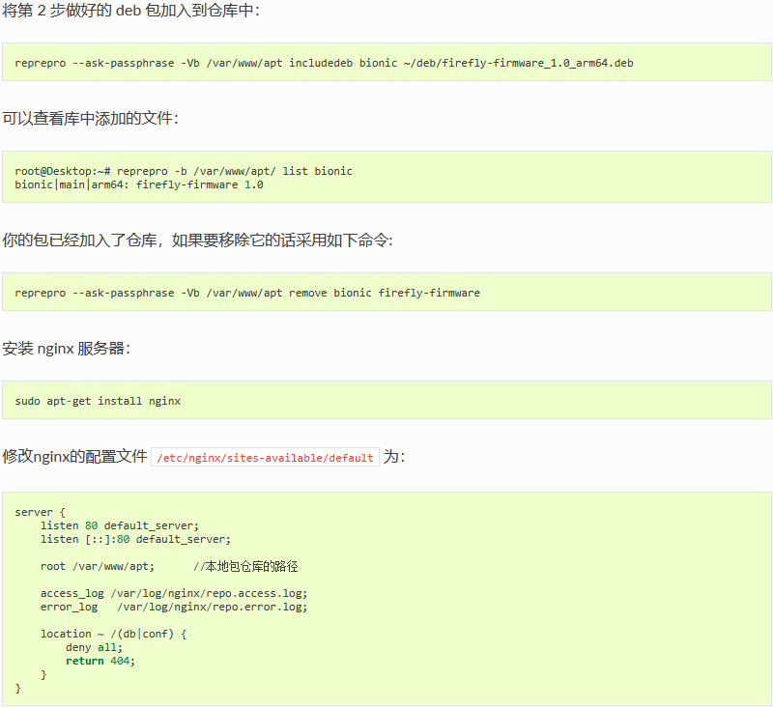Click the comment '//本地包仓库的路径'
The height and width of the screenshot is (708, 773).
tap(245, 567)
